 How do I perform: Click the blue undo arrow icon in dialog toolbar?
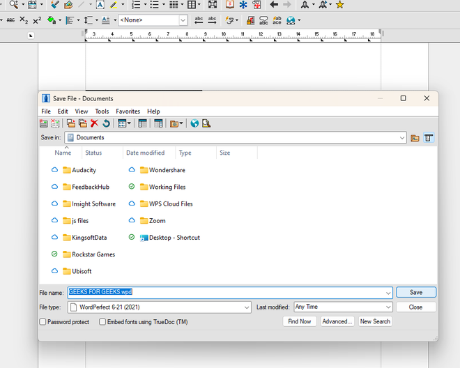[x=106, y=123]
